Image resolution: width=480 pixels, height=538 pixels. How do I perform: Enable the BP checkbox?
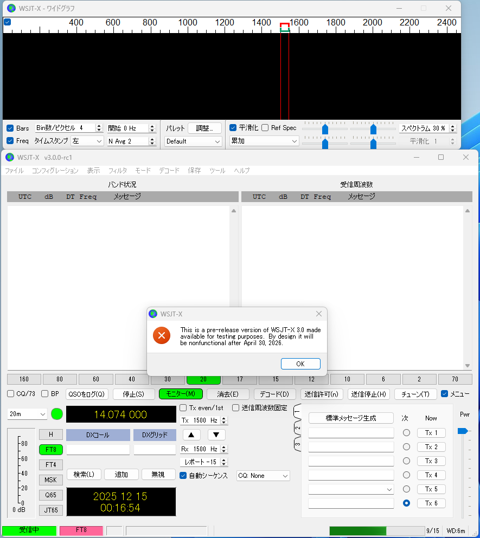pyautogui.click(x=44, y=393)
